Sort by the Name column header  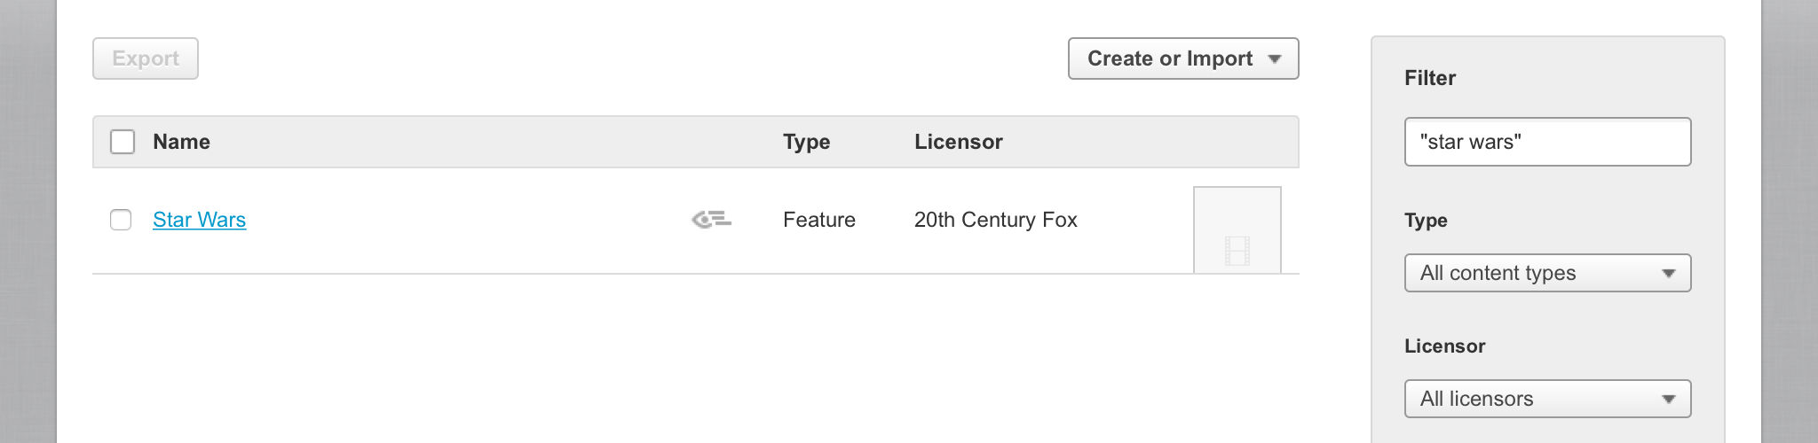(x=181, y=142)
